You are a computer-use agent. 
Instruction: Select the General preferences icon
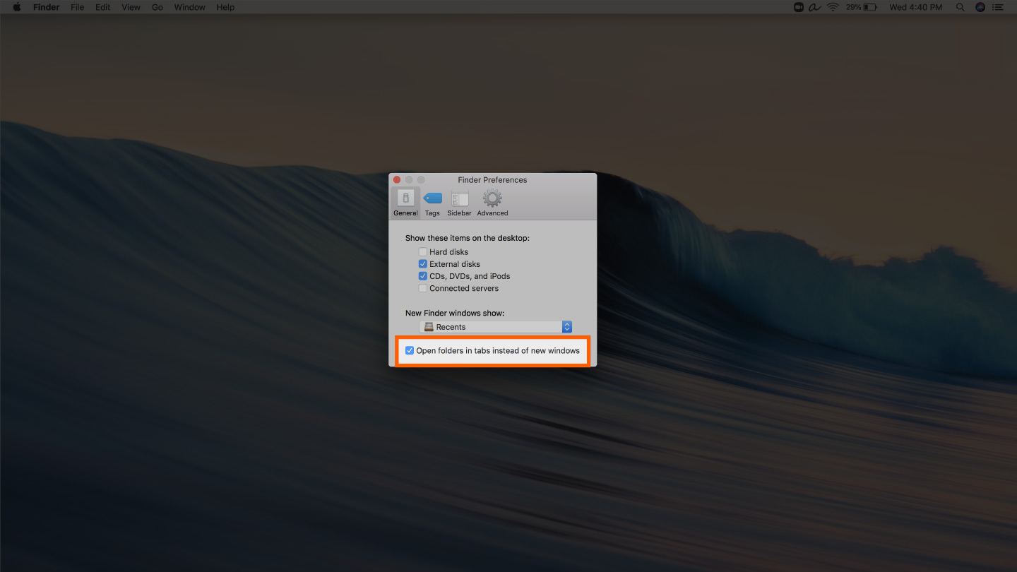pos(405,201)
